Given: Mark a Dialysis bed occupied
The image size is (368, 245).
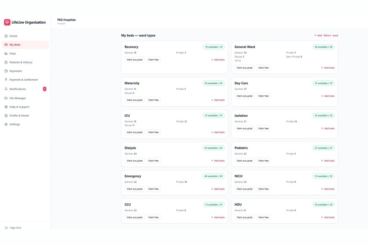Looking at the screenshot, I should [135, 161].
